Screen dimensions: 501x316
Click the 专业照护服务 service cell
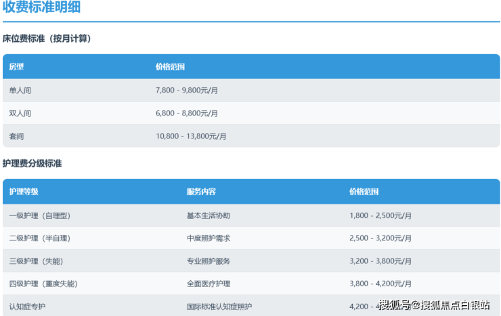tap(209, 261)
